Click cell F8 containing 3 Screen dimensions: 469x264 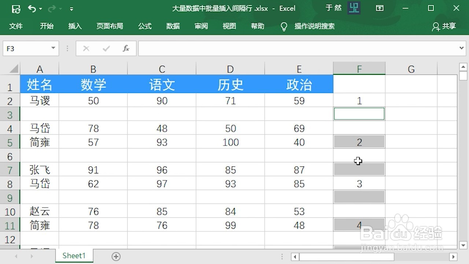tap(359, 183)
